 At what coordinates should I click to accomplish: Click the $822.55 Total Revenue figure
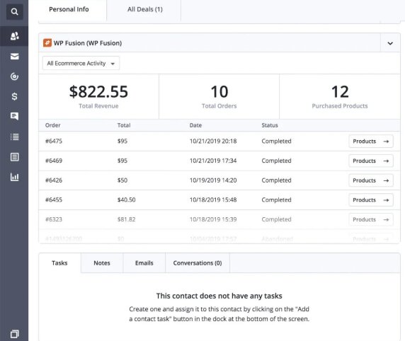tap(98, 92)
